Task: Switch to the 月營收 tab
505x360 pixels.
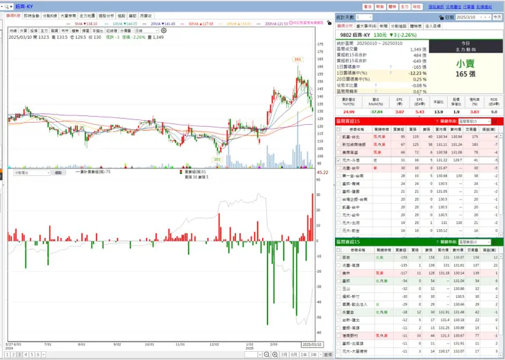Action: click(x=145, y=16)
